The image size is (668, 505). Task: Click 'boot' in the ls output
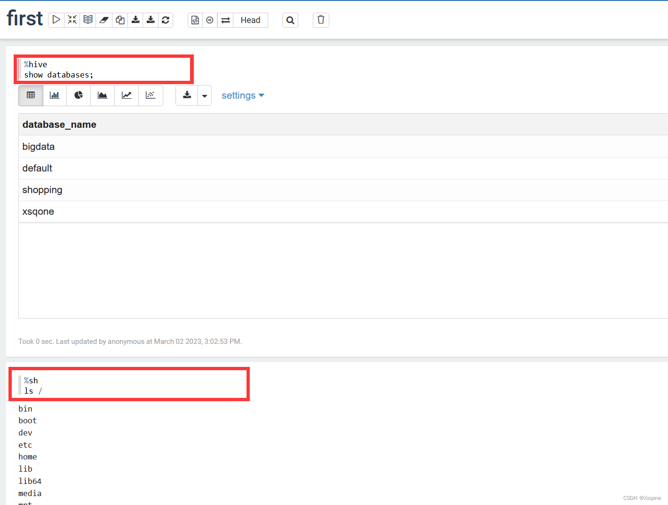[x=28, y=420]
